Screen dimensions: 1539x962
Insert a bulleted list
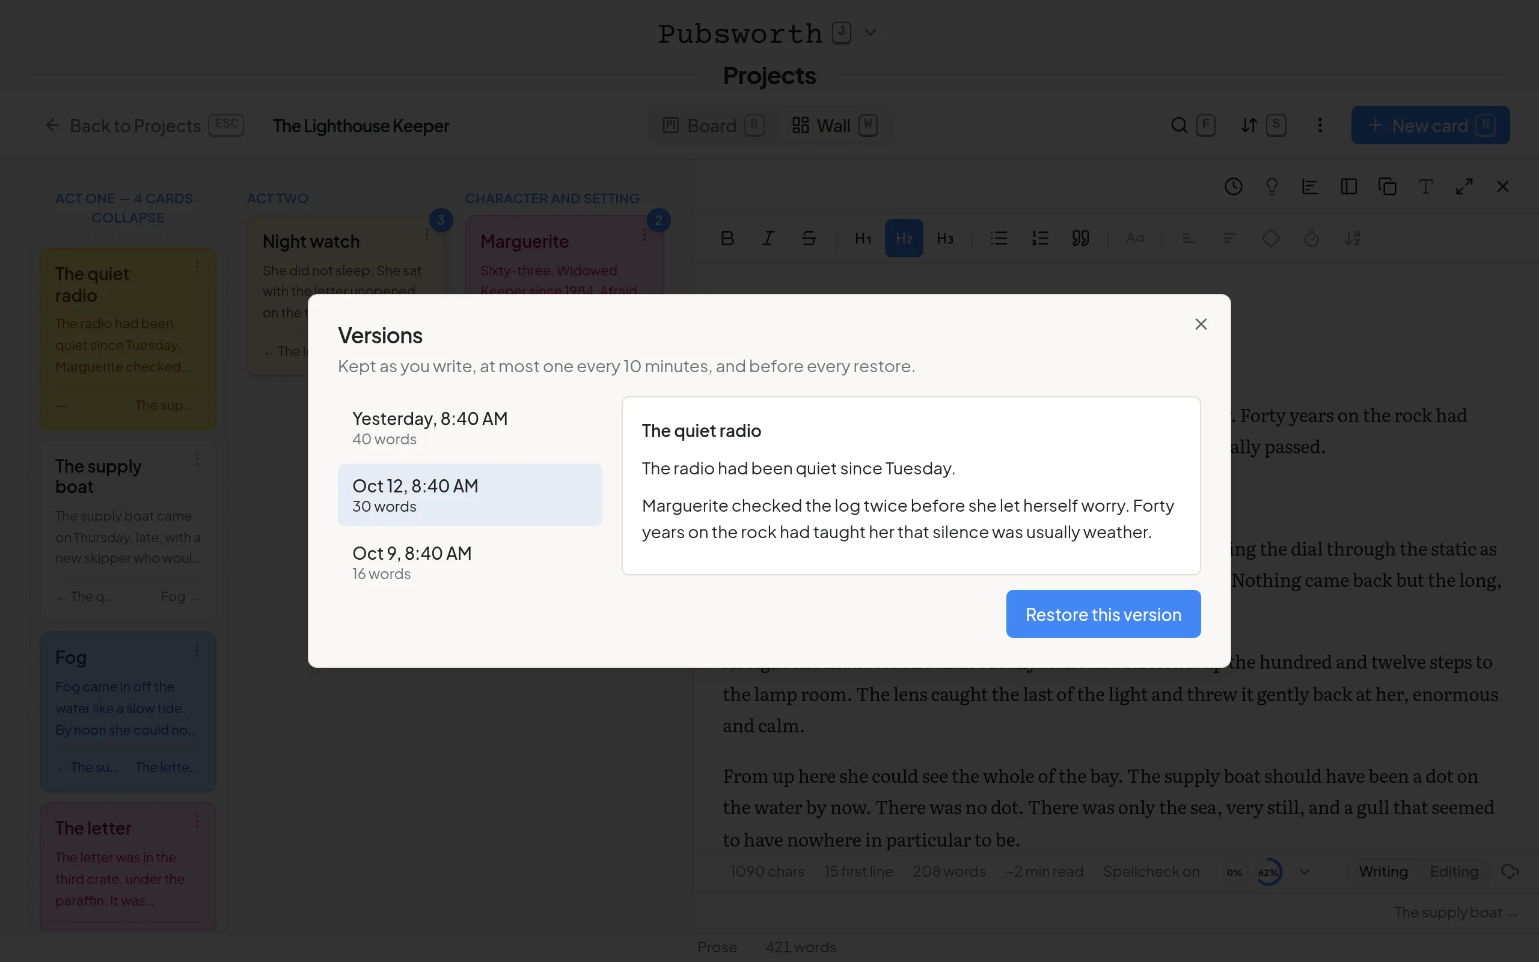(x=999, y=239)
